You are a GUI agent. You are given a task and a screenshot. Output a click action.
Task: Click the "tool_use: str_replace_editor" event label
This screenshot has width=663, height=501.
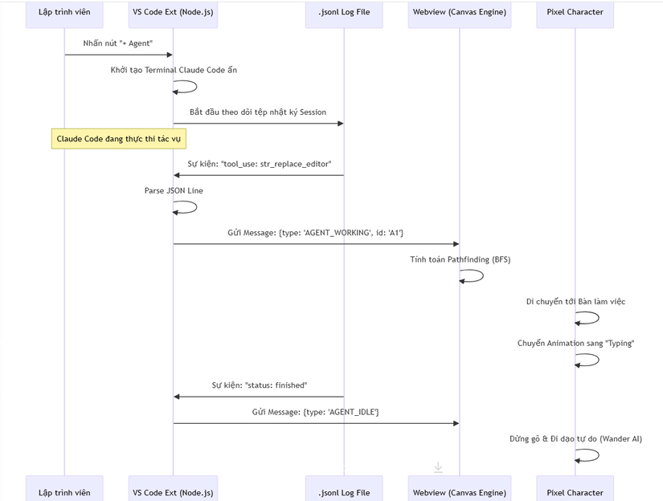260,164
